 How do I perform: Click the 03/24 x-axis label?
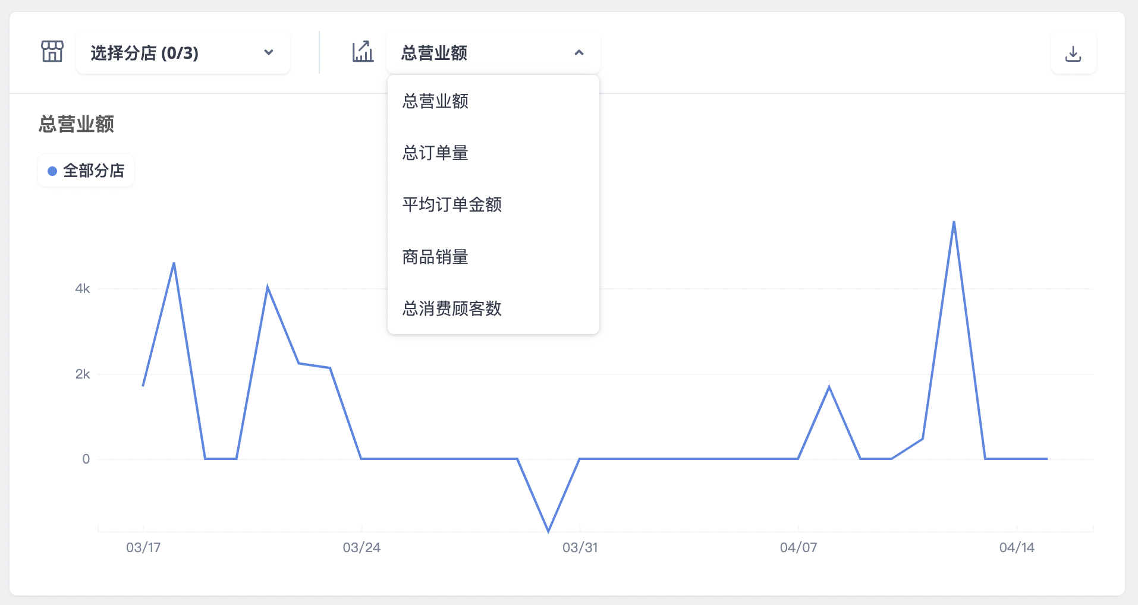tap(361, 547)
